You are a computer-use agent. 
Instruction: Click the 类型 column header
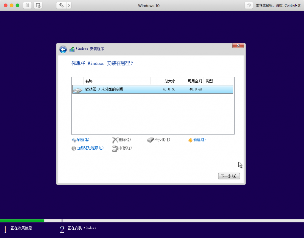pos(219,81)
